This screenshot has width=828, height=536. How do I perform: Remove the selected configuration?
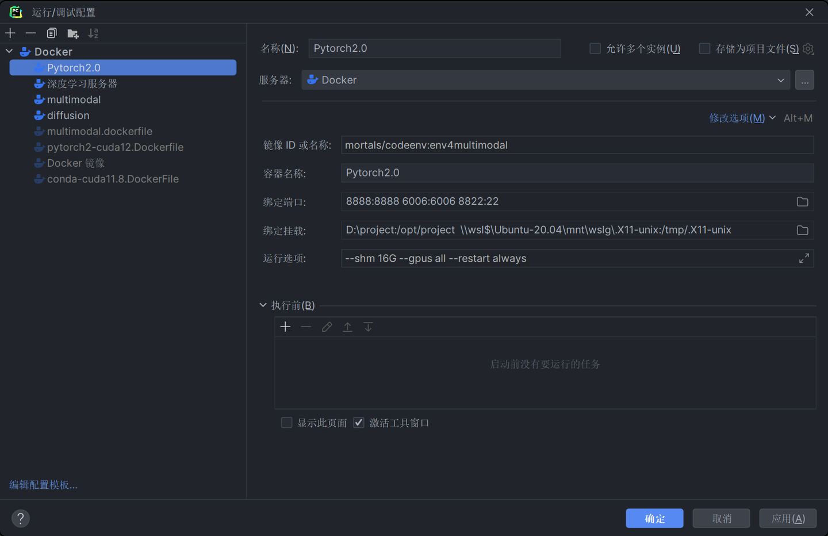(x=31, y=33)
